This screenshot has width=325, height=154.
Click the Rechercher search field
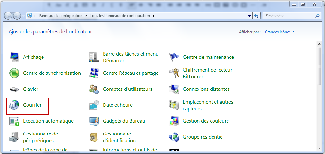pos(289,16)
